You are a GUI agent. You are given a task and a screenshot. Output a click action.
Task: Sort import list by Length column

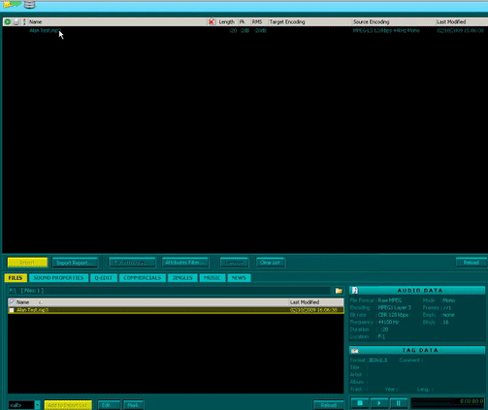click(226, 22)
